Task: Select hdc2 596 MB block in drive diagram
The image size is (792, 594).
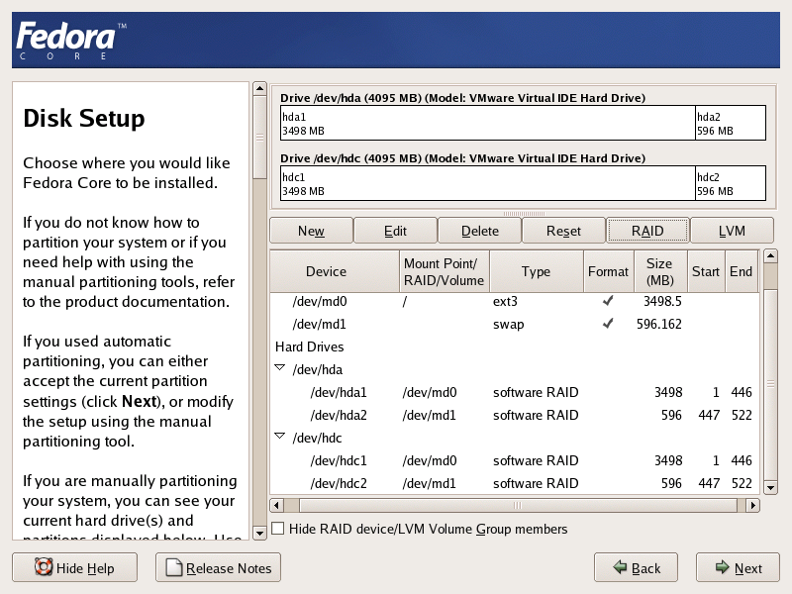Action: click(731, 183)
